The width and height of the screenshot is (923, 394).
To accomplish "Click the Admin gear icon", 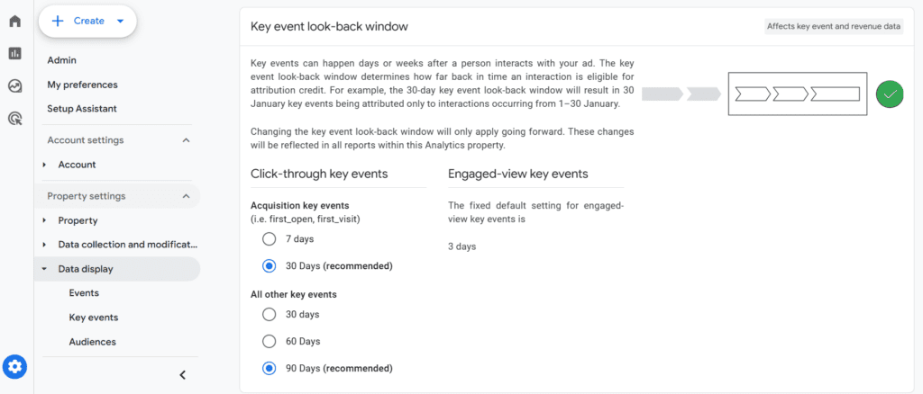I will (14, 367).
